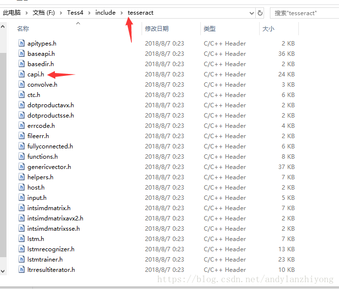Click the intsimdmatrixavx2.h file icon
The height and width of the screenshot is (289, 339).
click(22, 218)
